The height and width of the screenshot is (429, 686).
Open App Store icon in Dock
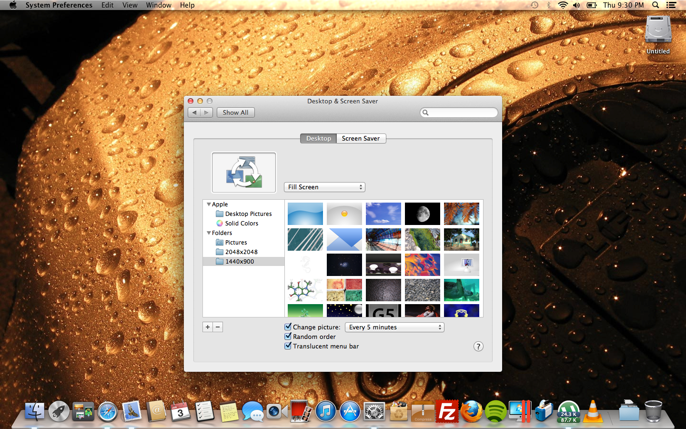tap(350, 411)
